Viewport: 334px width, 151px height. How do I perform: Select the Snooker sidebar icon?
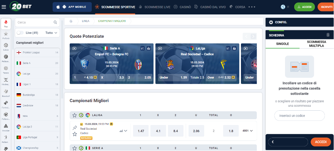(x=6, y=127)
